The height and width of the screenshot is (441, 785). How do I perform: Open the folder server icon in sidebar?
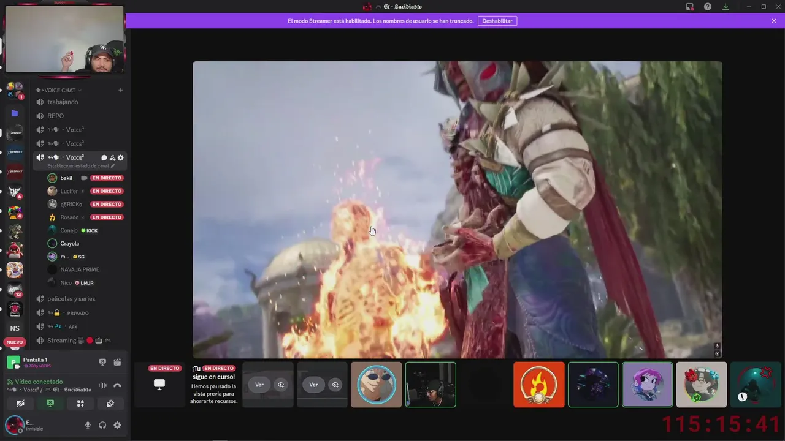[x=15, y=113]
